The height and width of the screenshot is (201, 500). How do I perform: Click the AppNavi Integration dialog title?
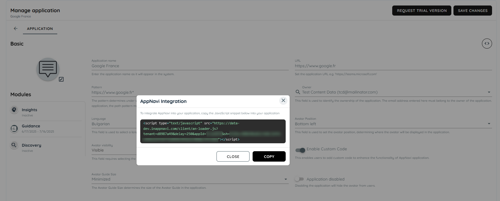[x=163, y=101]
